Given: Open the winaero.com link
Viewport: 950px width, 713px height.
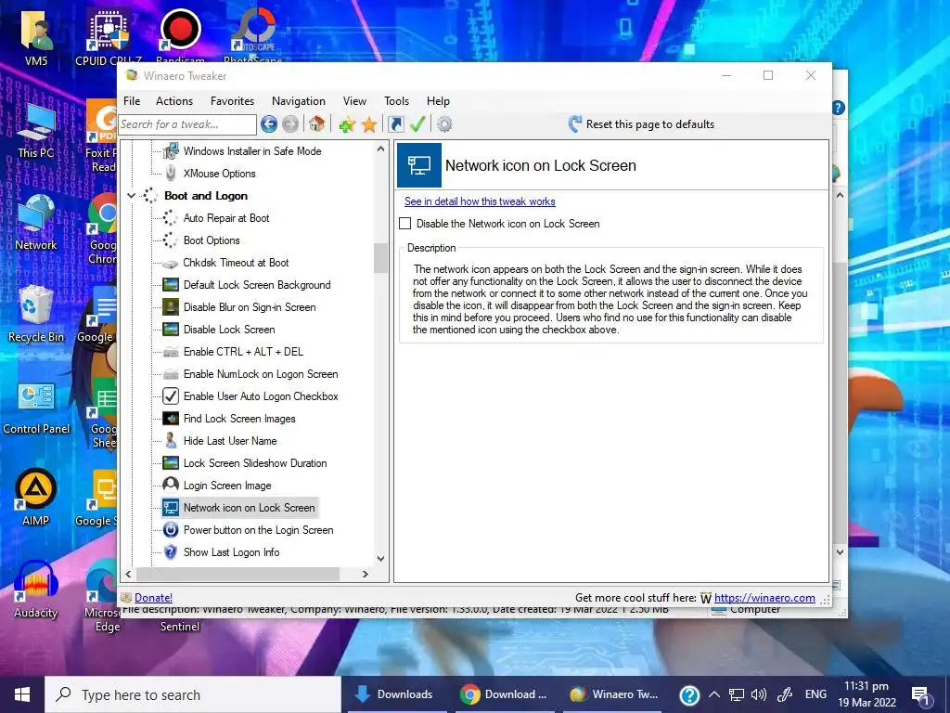Looking at the screenshot, I should click(764, 598).
